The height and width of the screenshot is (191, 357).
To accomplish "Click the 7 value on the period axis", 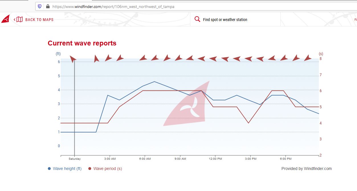I will pos(321,75).
